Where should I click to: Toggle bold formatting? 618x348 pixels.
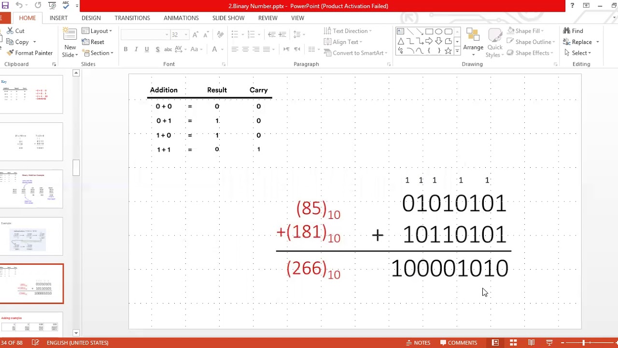click(x=126, y=49)
